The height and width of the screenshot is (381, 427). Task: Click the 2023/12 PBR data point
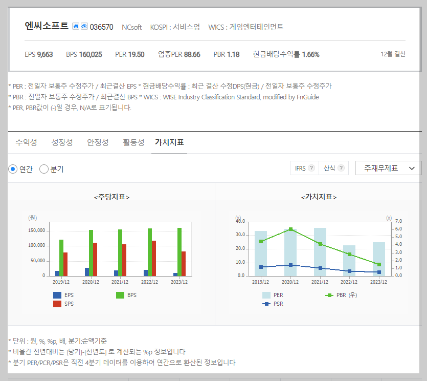(x=379, y=264)
